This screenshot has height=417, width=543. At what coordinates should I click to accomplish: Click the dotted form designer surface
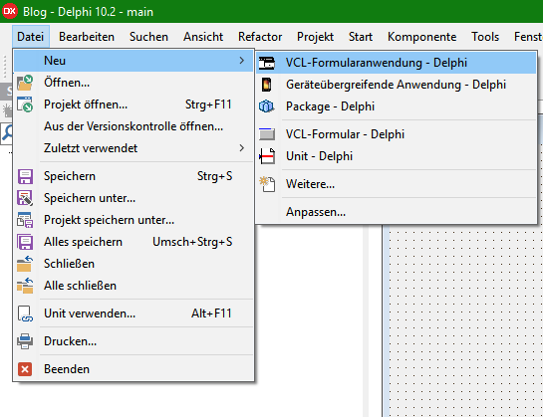(465, 320)
